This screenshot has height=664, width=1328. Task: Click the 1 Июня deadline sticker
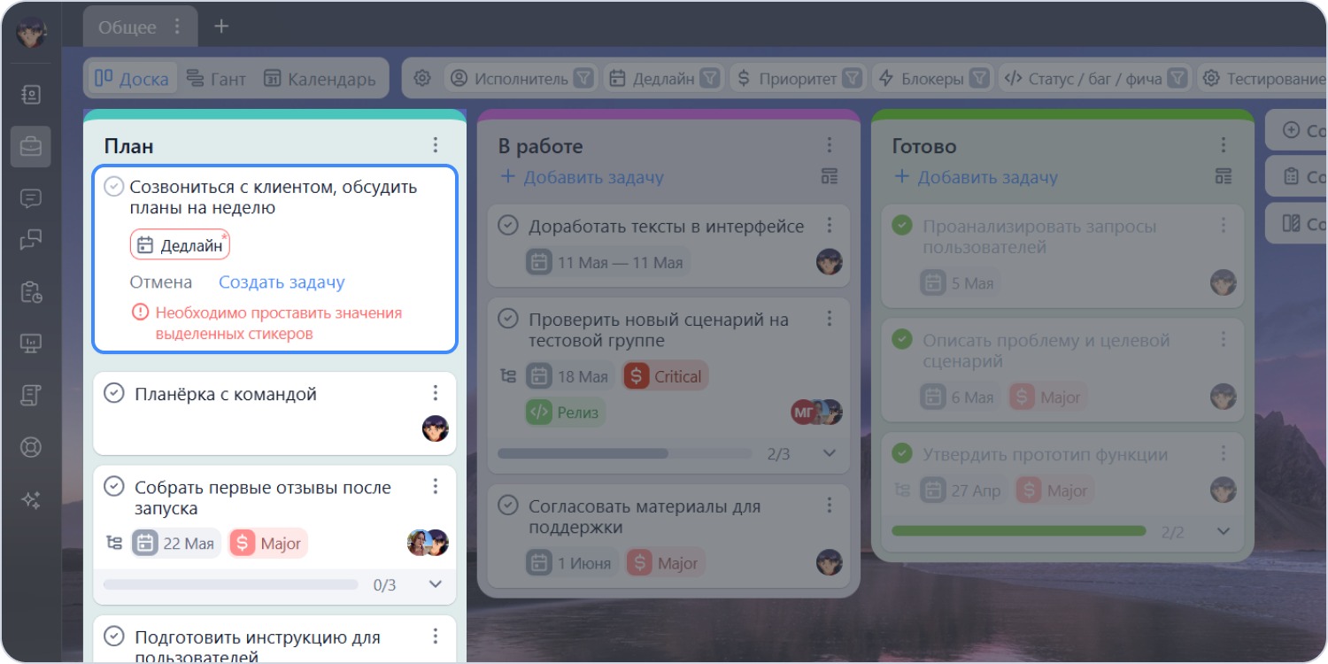point(572,563)
